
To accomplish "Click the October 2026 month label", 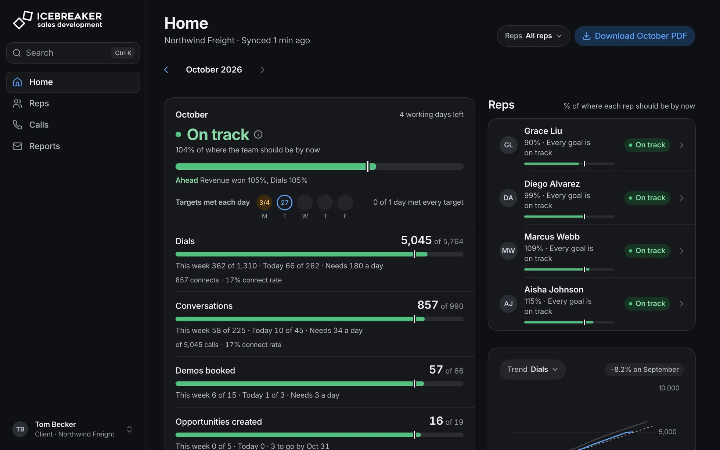I will pos(214,70).
